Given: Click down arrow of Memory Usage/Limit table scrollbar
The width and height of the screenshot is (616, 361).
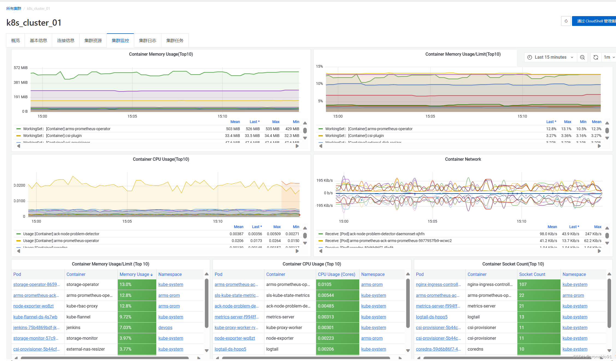Looking at the screenshot, I should [x=207, y=351].
